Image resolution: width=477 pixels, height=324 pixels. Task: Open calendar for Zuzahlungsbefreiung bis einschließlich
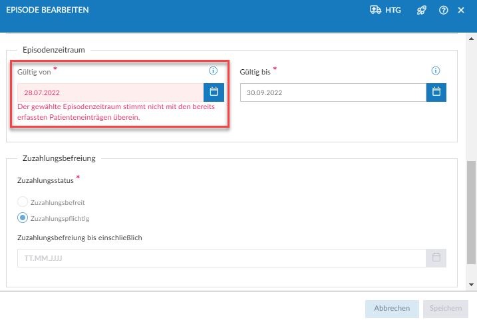pyautogui.click(x=436, y=257)
